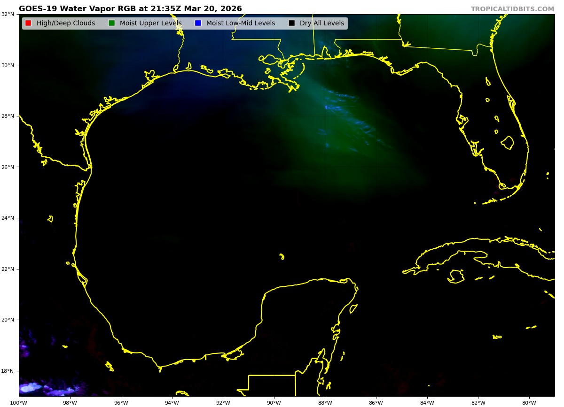Screen dimensions: 564x407
Task: Click the 90°W longitude tick label
Action: 274,402
